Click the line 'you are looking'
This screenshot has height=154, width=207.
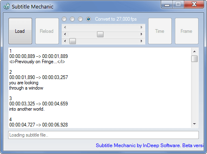24,83
